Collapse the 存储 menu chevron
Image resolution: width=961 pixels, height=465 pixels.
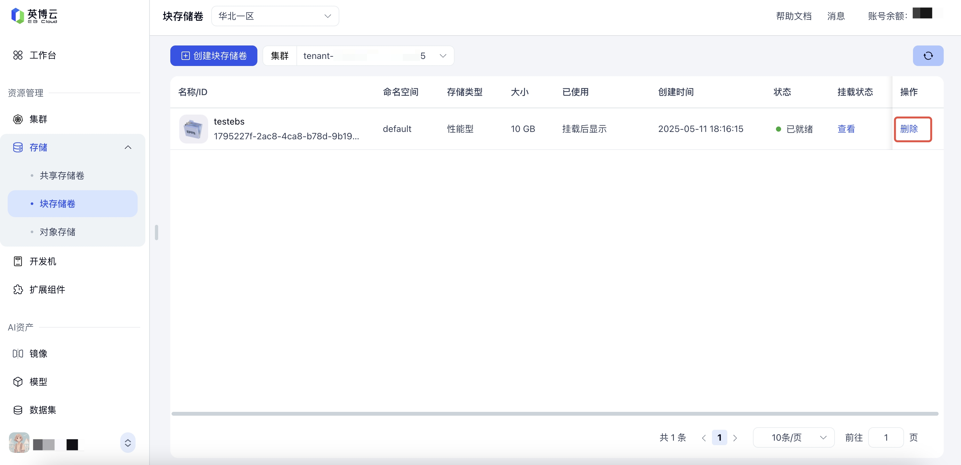[x=128, y=147]
